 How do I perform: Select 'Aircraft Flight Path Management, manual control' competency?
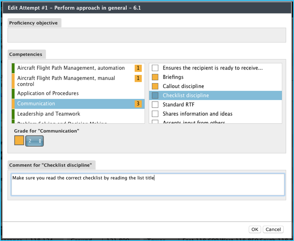78,81
